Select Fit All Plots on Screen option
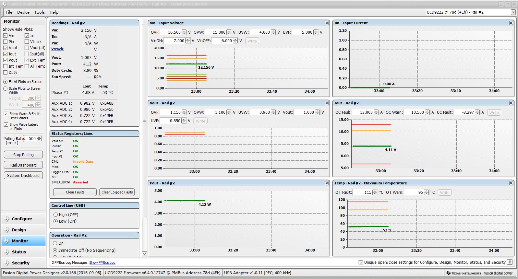This screenshot has height=279, width=518. click(5, 82)
